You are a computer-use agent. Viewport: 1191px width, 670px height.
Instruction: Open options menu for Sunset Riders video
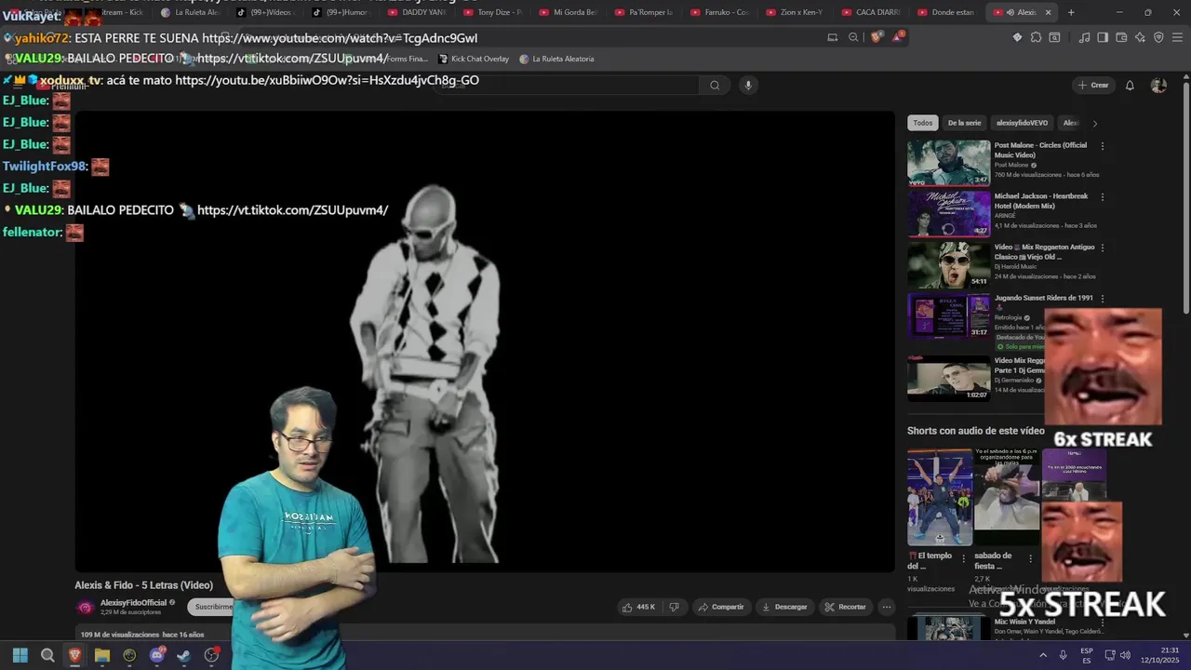[x=1103, y=299]
